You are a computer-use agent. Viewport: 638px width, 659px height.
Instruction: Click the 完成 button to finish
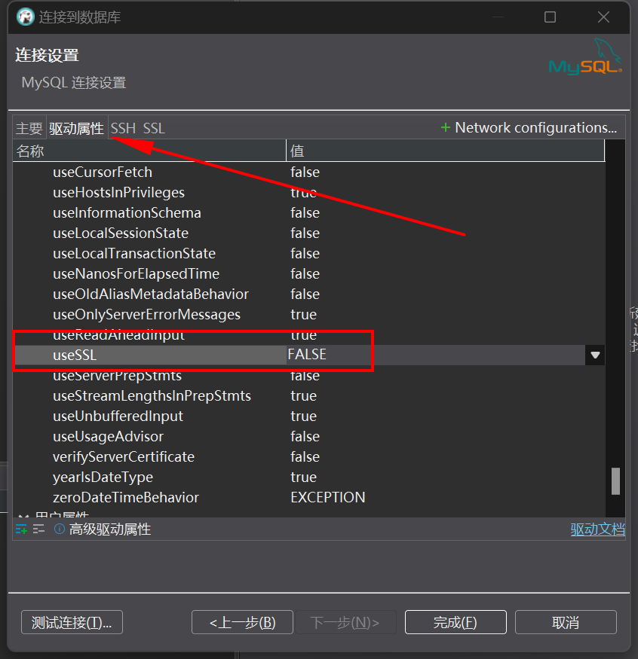point(455,621)
